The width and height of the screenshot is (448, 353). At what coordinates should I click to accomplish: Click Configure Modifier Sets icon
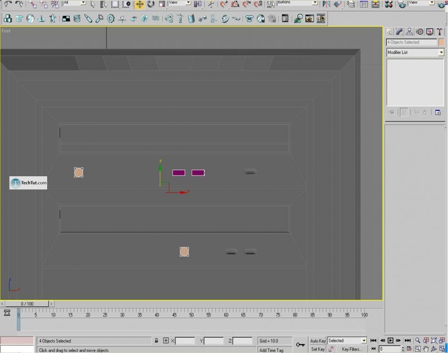point(438,112)
